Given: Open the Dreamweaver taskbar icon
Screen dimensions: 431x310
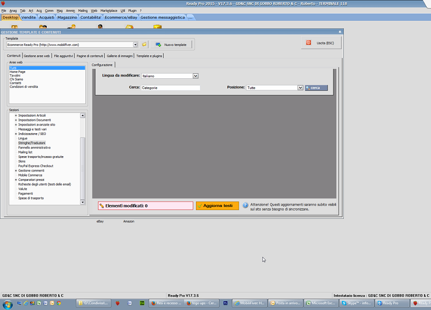Looking at the screenshot, I should (142, 303).
